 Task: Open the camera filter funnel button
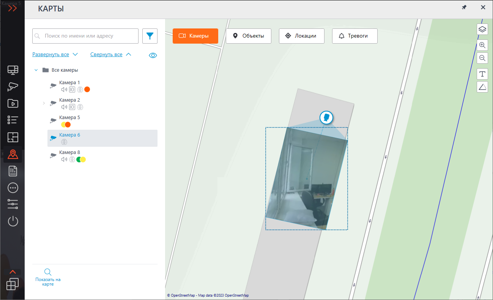point(150,36)
